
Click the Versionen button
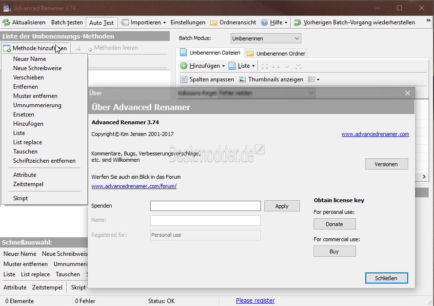[x=386, y=164]
